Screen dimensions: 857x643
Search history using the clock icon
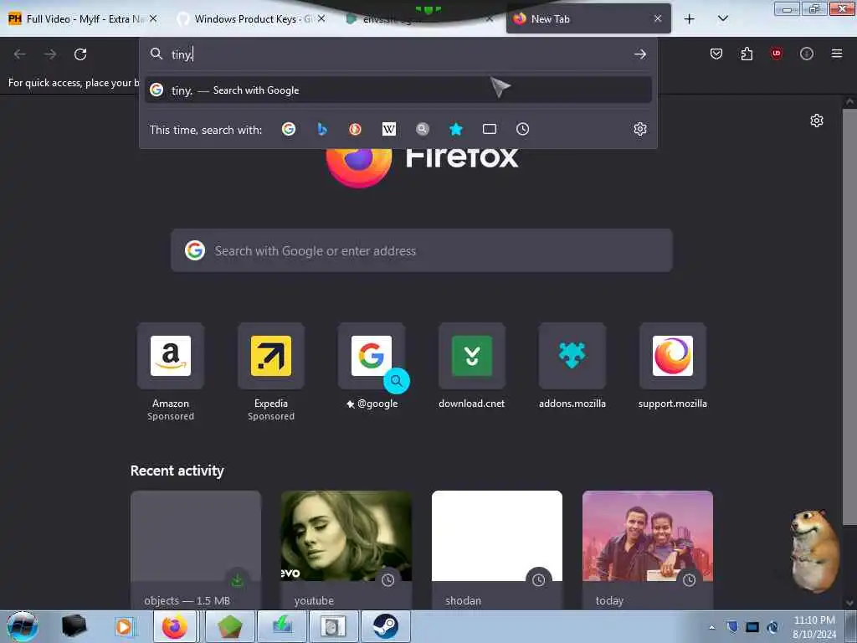tap(522, 129)
